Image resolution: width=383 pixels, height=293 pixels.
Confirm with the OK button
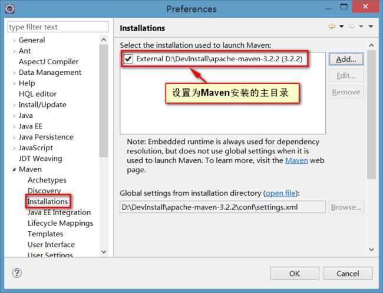click(295, 274)
